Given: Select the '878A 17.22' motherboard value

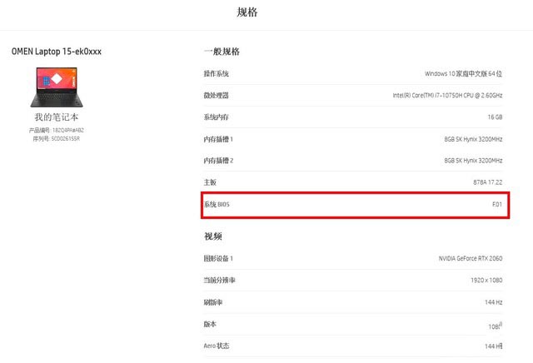Looking at the screenshot, I should pyautogui.click(x=488, y=182).
